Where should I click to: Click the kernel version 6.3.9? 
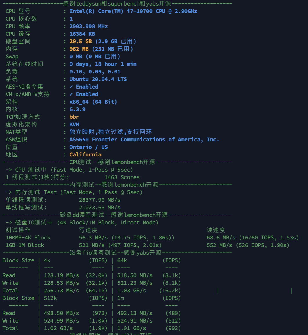(x=77, y=109)
